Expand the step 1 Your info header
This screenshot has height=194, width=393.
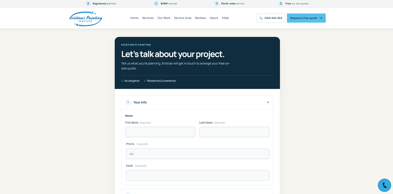197,102
